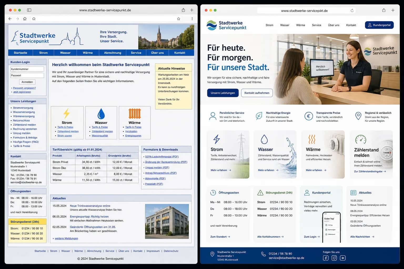Select Wärme in the new site's top menu
404x269 pixels.
pyautogui.click(x=301, y=25)
